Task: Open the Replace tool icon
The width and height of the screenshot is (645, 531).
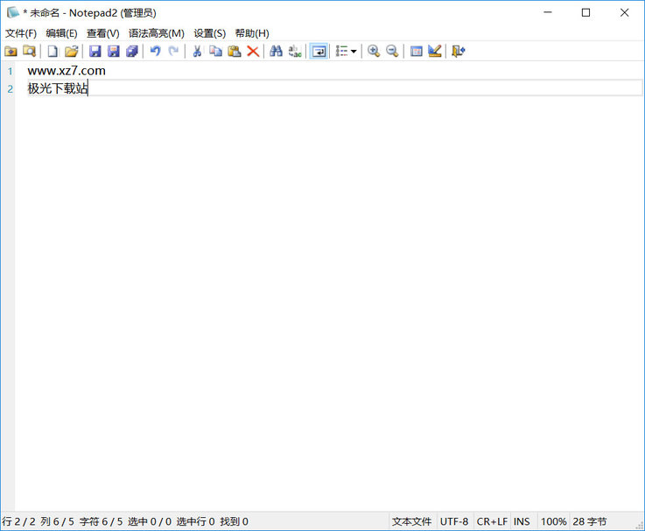Action: (x=295, y=52)
